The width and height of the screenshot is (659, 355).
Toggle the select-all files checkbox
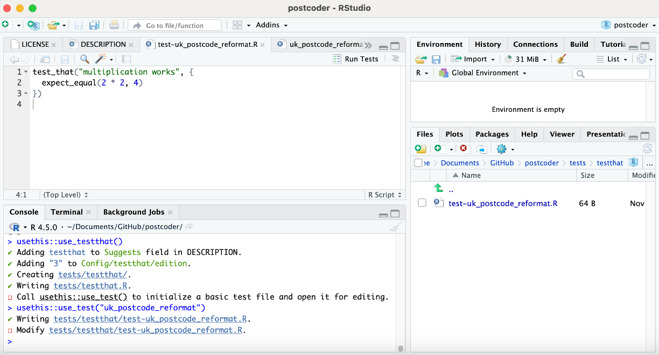(x=418, y=163)
